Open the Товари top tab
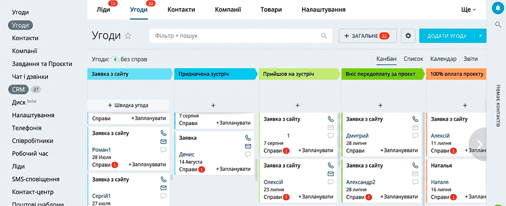This screenshot has width=506, height=206. click(271, 9)
